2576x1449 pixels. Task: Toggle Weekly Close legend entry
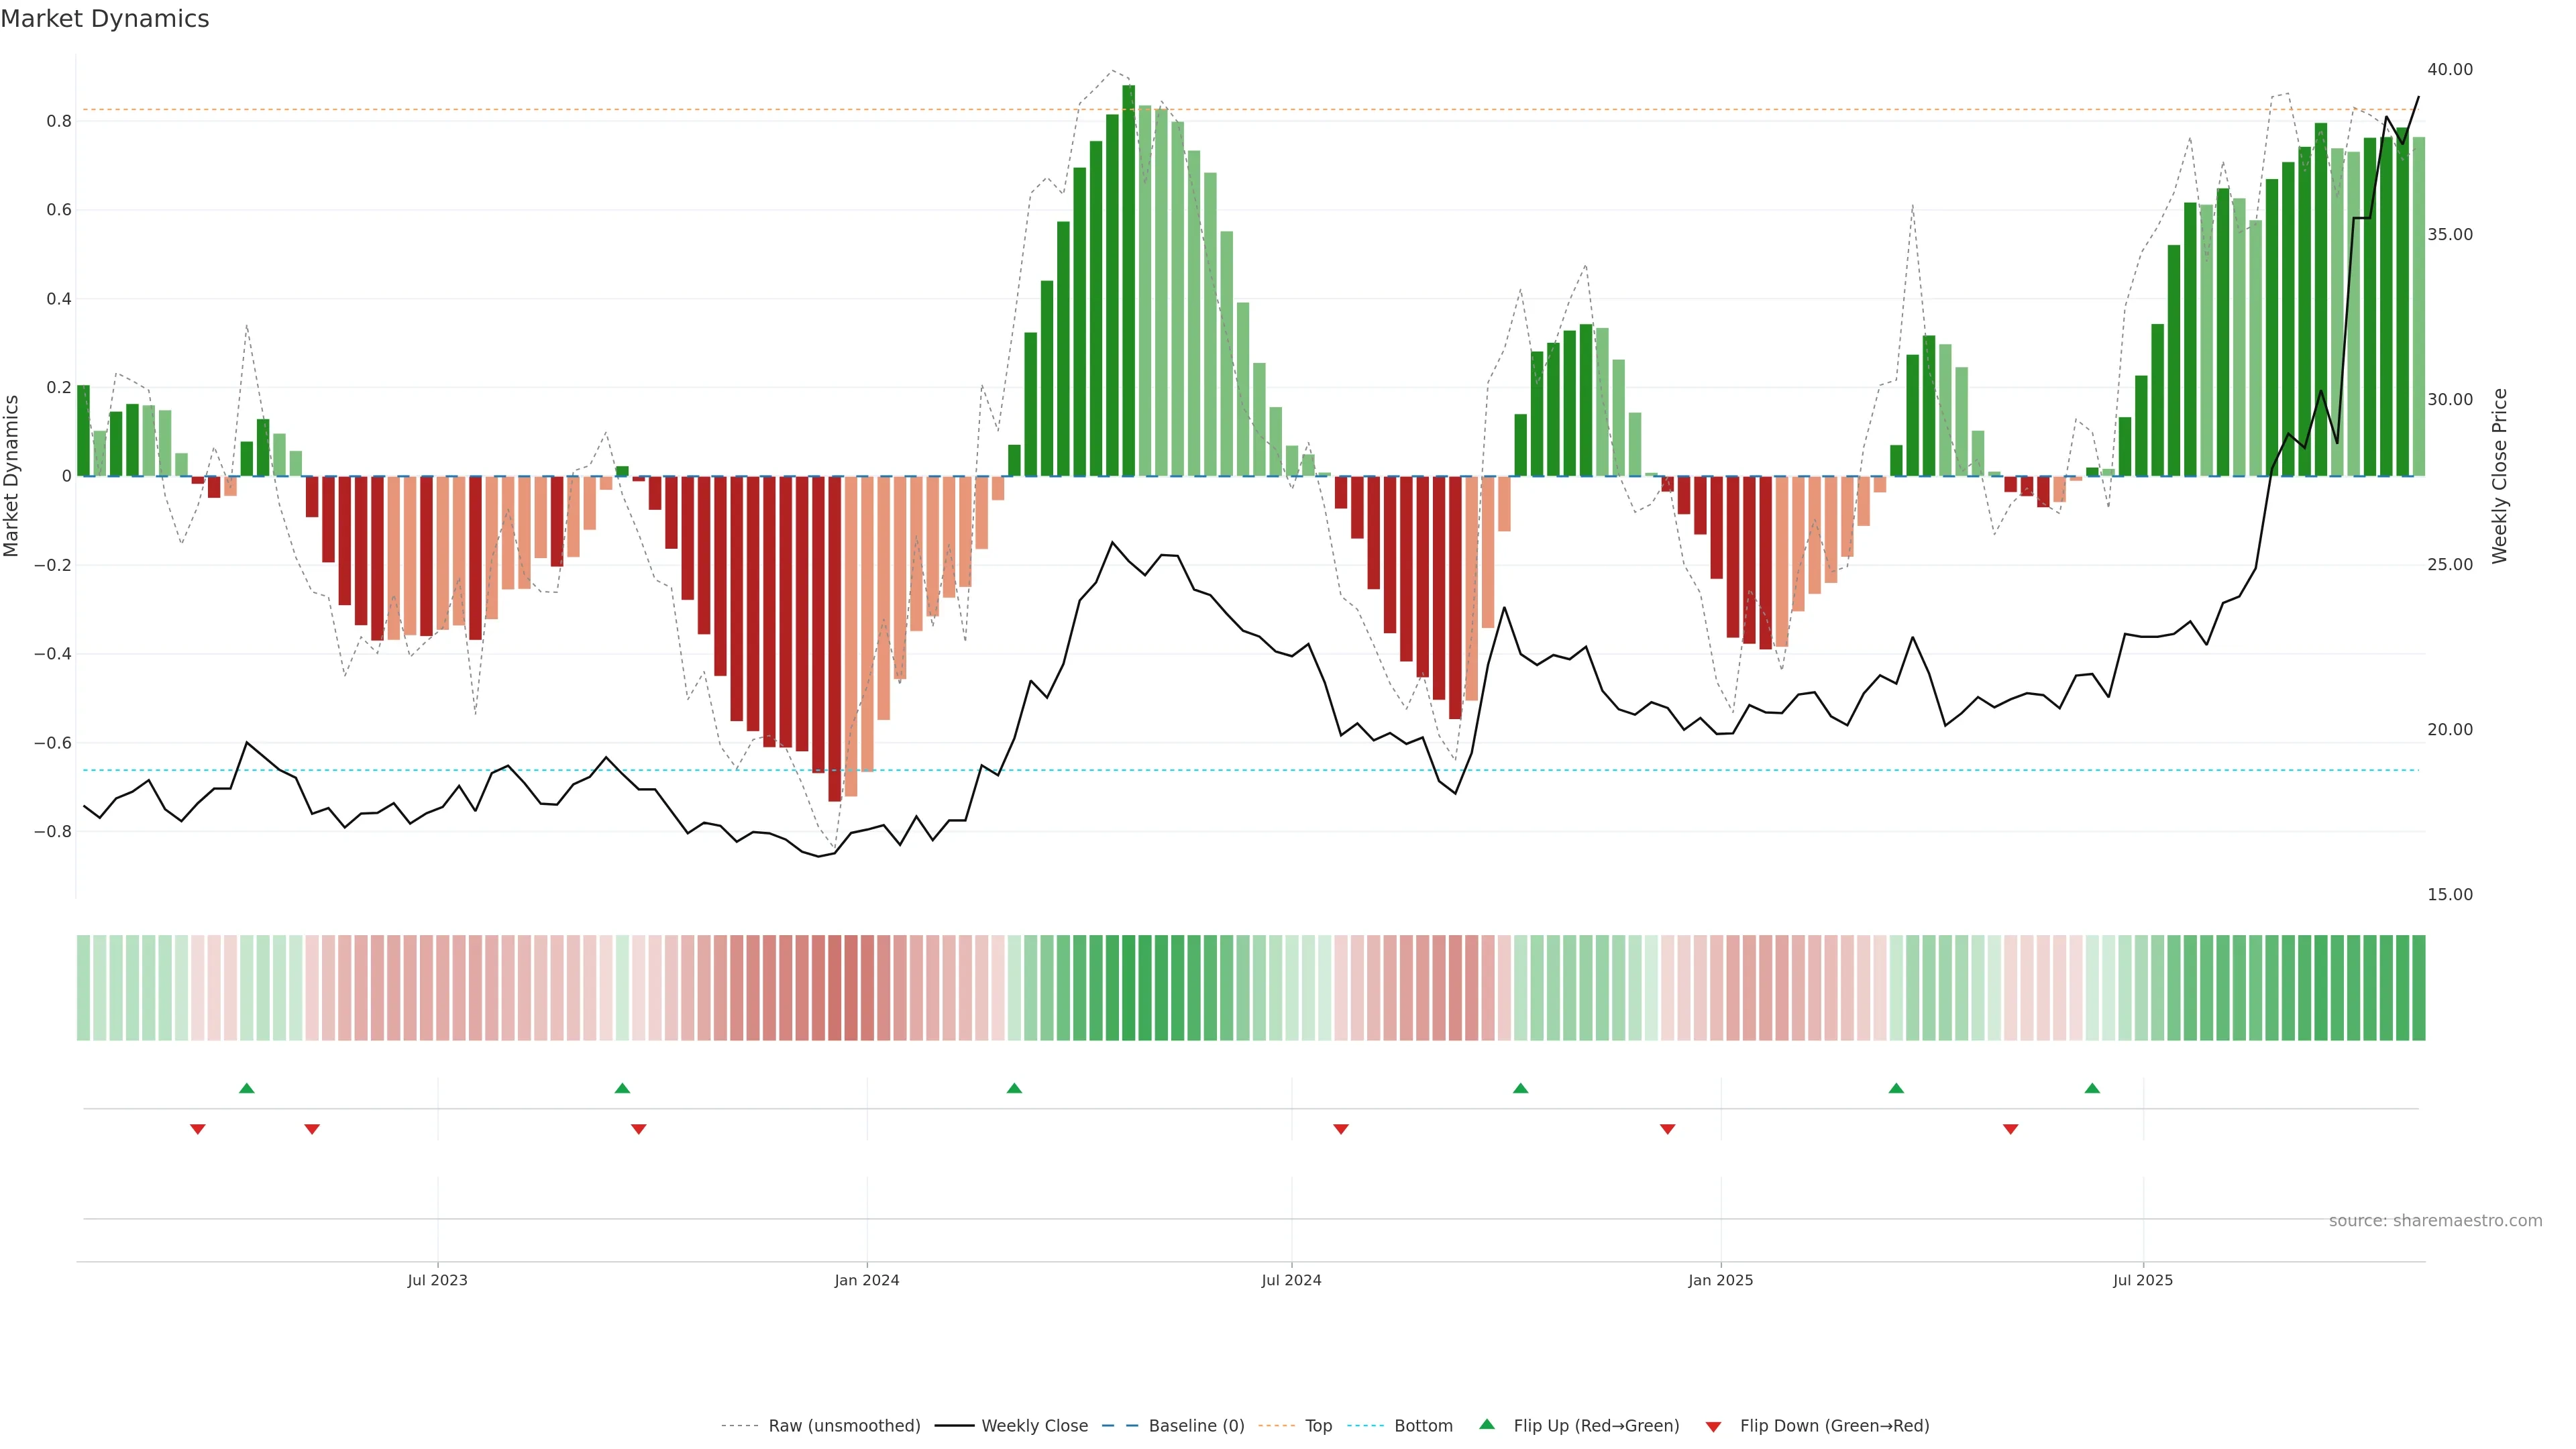(1034, 1426)
